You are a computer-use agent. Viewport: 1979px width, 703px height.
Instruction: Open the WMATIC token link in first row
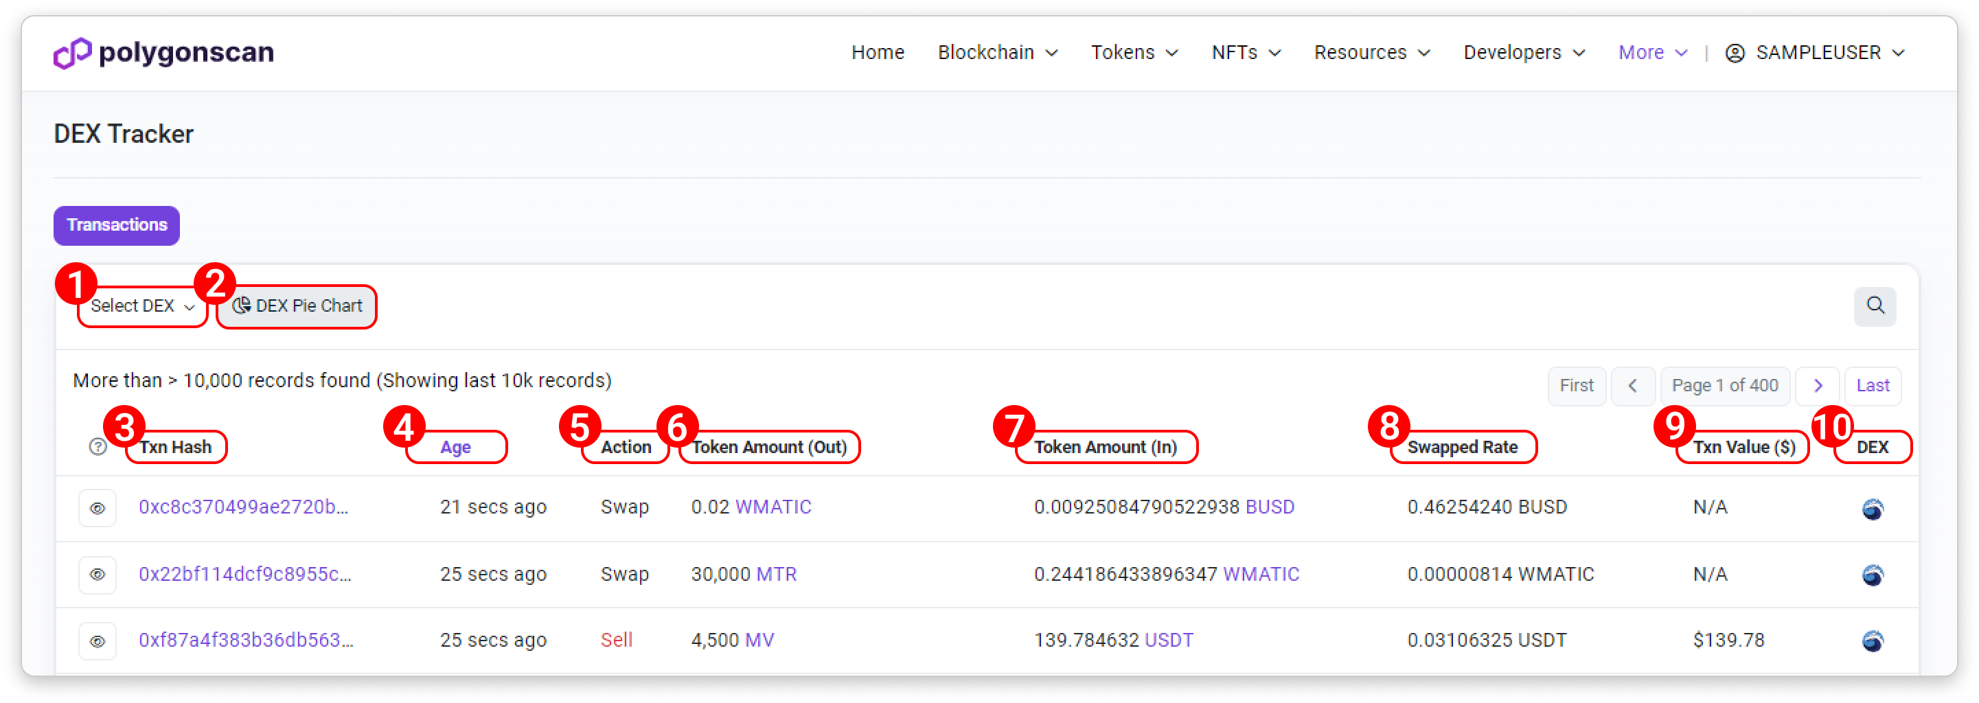773,507
